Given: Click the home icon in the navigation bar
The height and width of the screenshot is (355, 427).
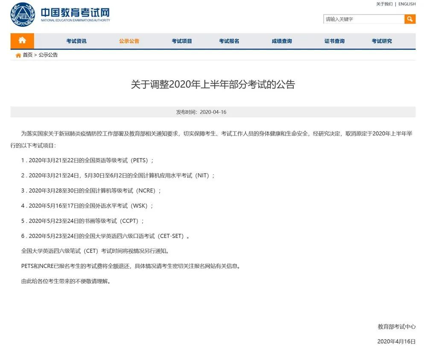Looking at the screenshot, I should (22, 41).
